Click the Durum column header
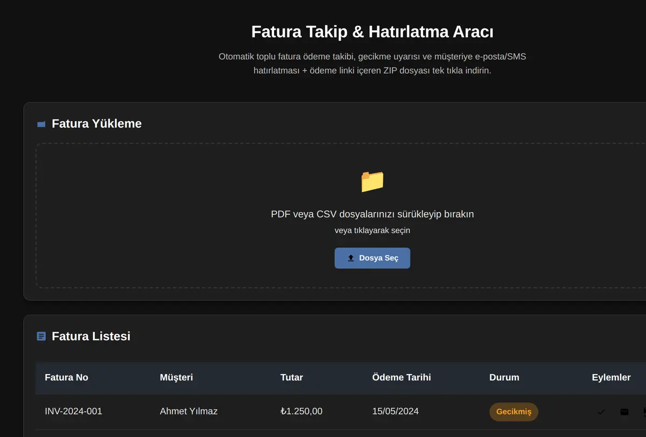This screenshot has width=646, height=437. coord(504,377)
